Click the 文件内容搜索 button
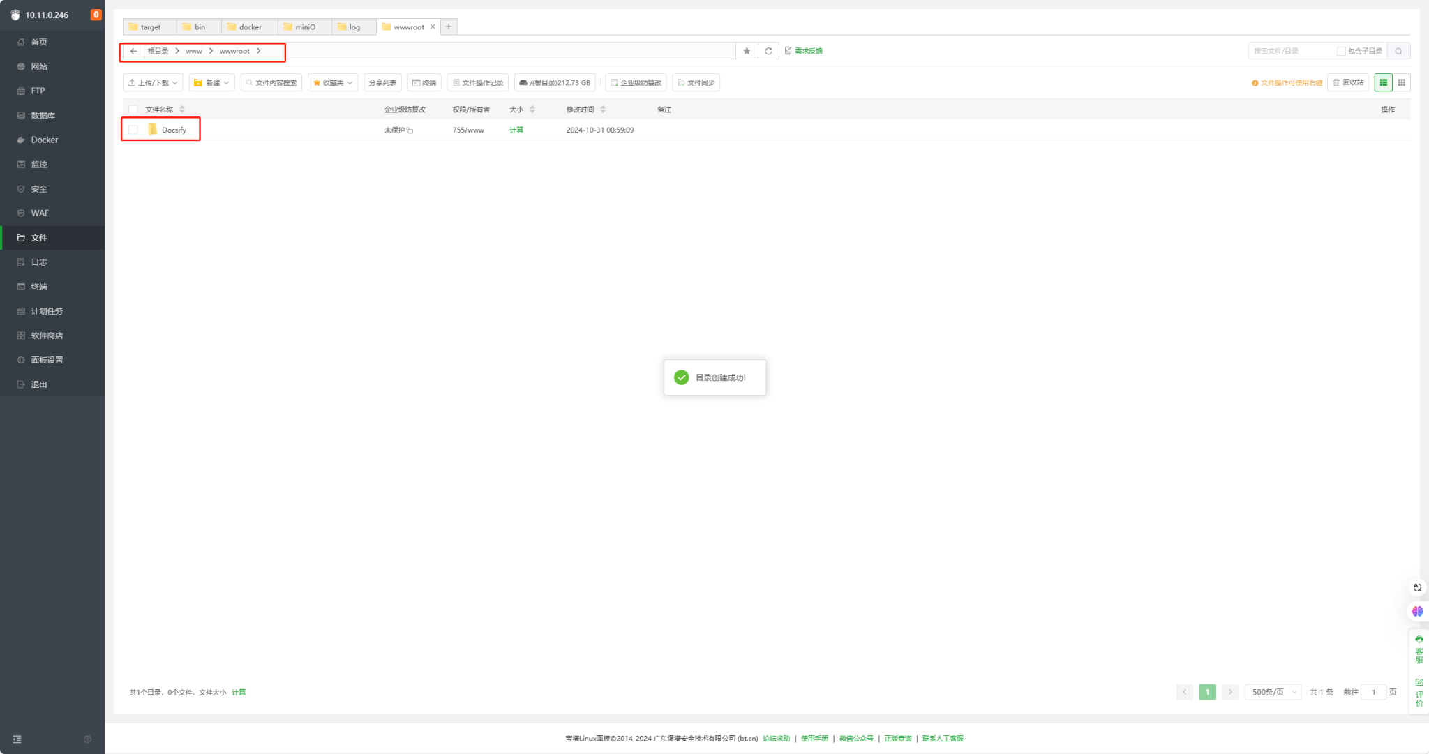Viewport: 1429px width, 754px height. 271,82
